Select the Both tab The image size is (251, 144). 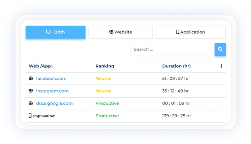(x=55, y=32)
